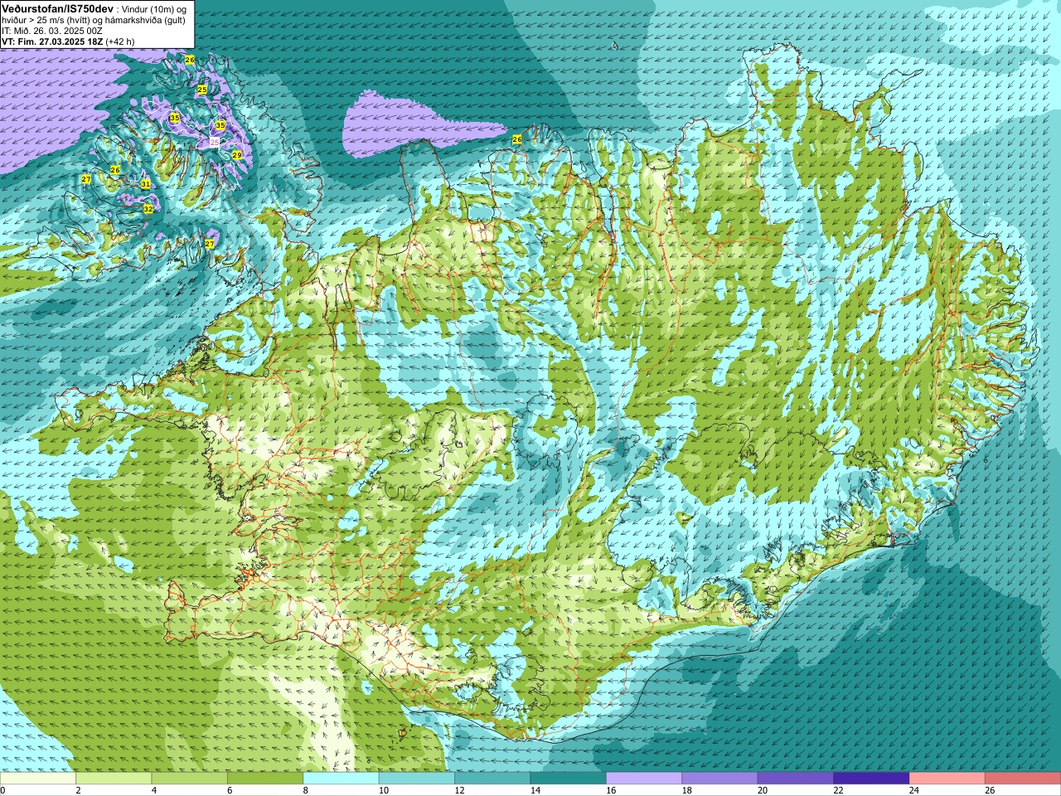The image size is (1061, 796).
Task: Pick the turquoise 10–12 legend swatch
Action: pos(417,779)
